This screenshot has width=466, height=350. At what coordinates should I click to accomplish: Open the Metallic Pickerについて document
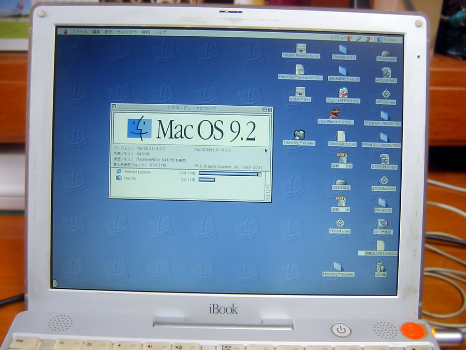tap(301, 51)
